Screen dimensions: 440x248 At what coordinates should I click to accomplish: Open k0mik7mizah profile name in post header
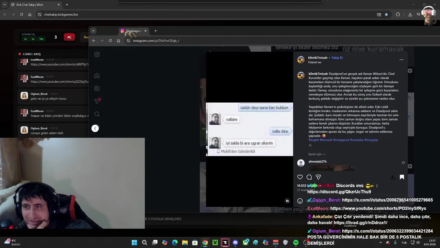pos(318,58)
